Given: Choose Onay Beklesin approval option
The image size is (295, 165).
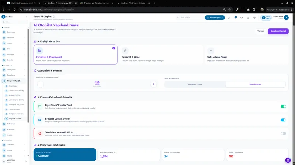Looking at the screenshot, I should 255,84.
